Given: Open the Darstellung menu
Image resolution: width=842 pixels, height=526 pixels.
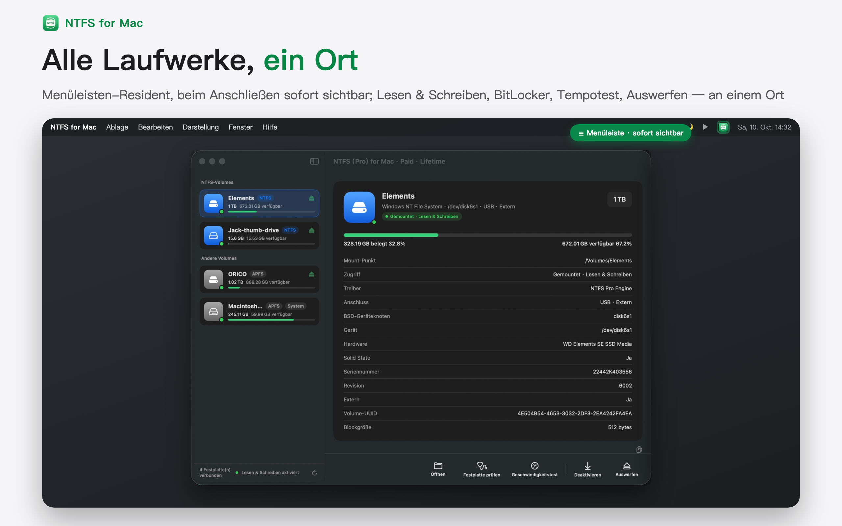Looking at the screenshot, I should click(x=201, y=127).
